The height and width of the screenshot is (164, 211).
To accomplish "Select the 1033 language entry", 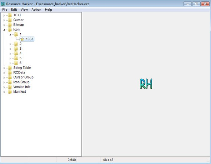I will (30, 39).
